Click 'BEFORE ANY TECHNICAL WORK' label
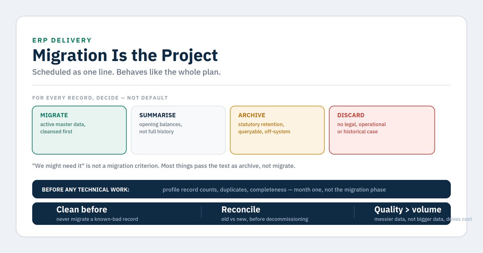The image size is (483, 253). [86, 190]
